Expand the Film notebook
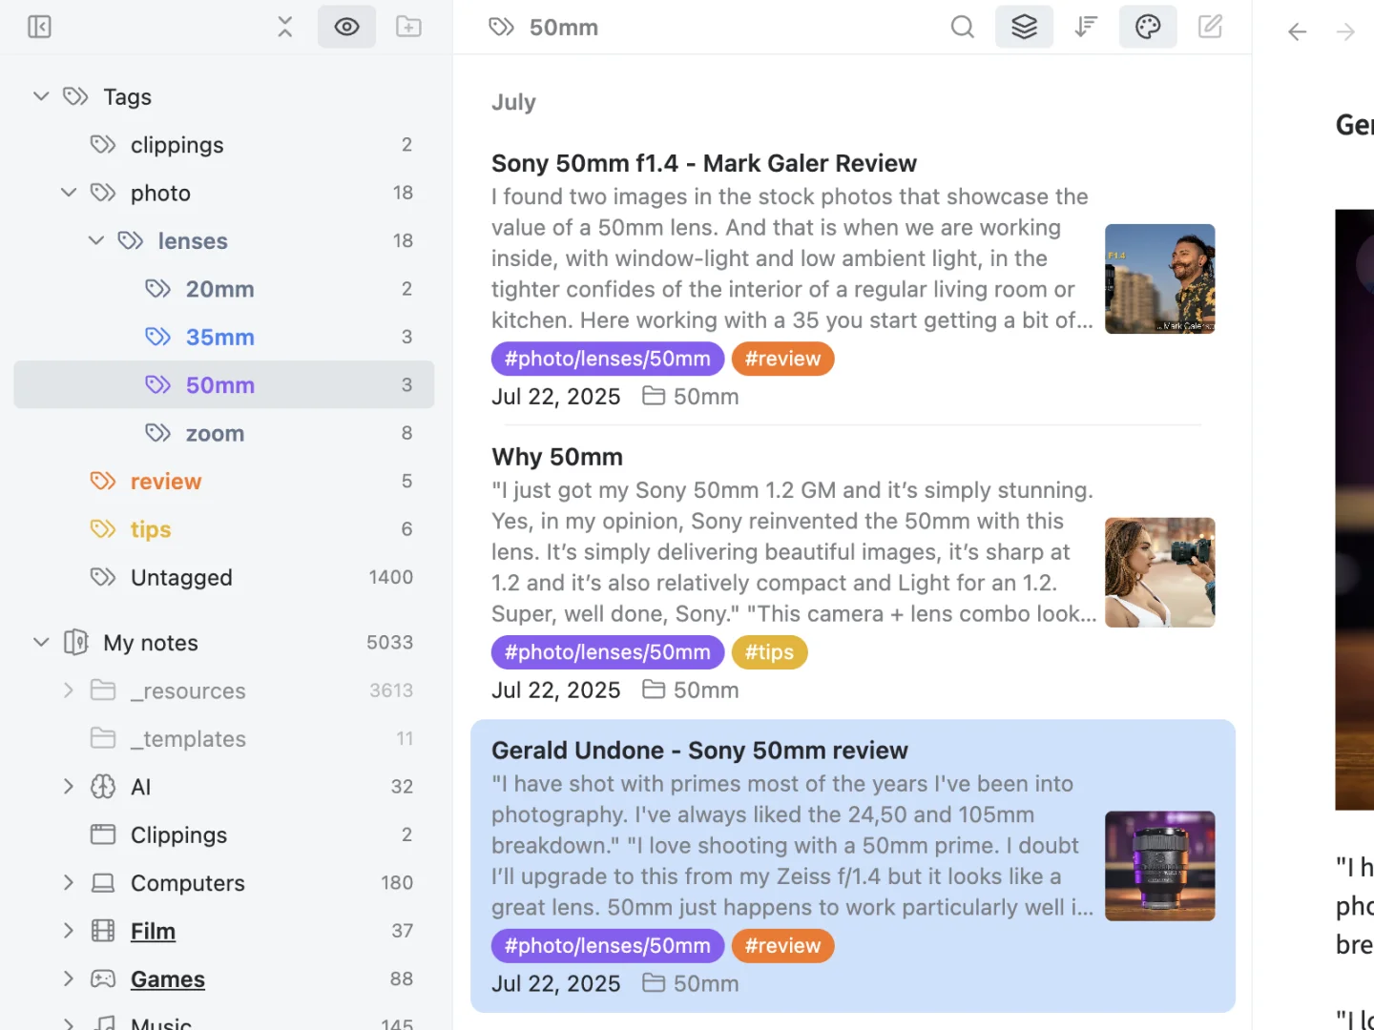1374x1030 pixels. click(69, 930)
